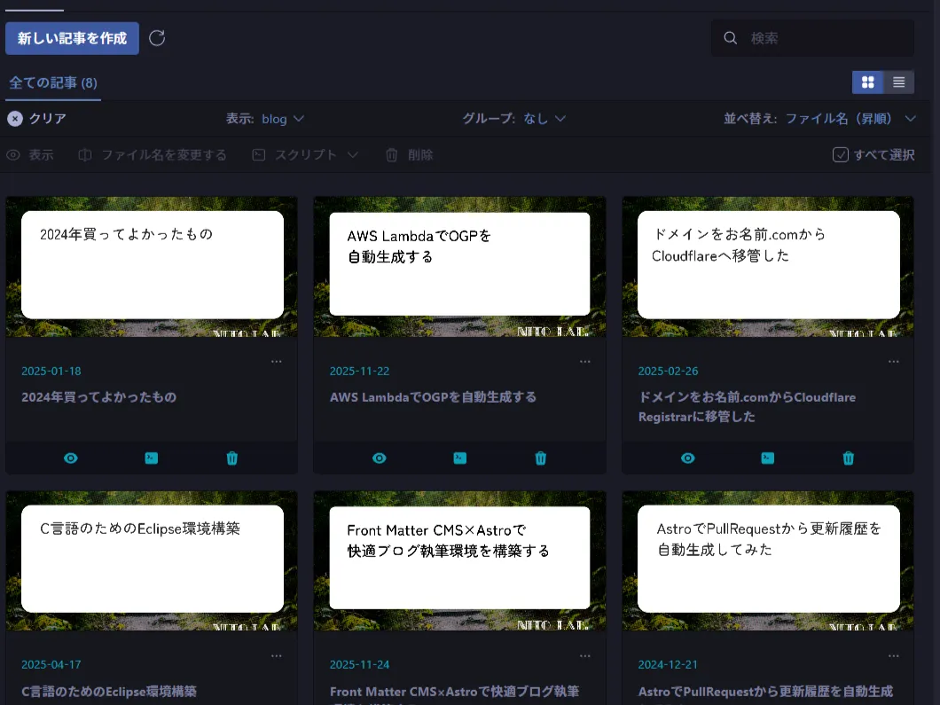Preview the Cloudflare domain transfer article
The image size is (940, 705).
687,458
